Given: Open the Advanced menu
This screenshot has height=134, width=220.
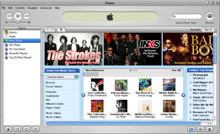Looking at the screenshot, I should (x=46, y=8).
